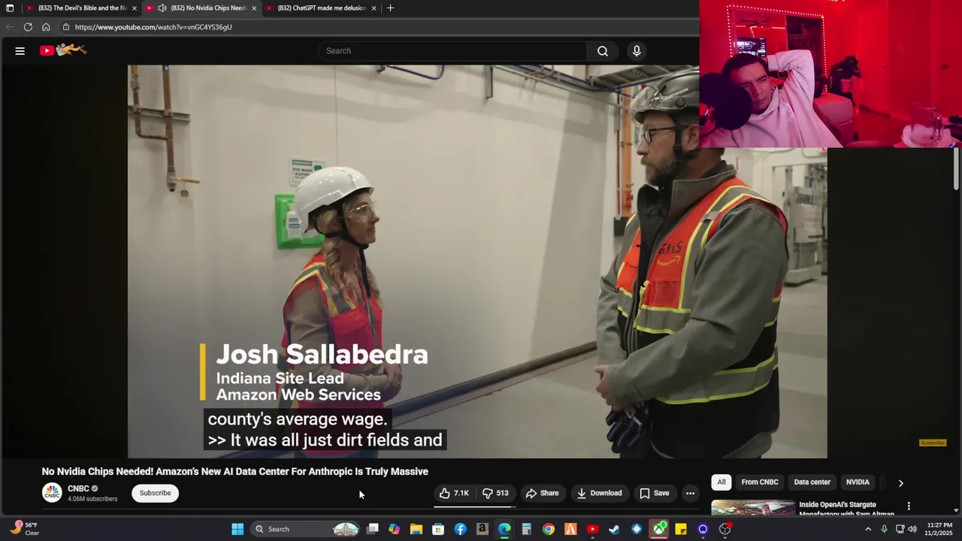Image resolution: width=962 pixels, height=541 pixels.
Task: Open Microsoft Store from taskbar
Action: click(438, 529)
